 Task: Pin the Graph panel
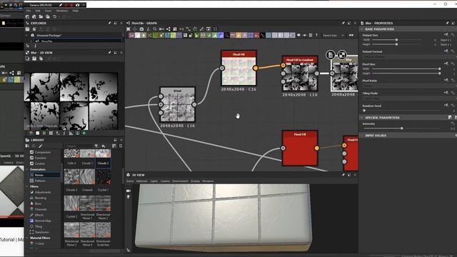click(x=343, y=23)
